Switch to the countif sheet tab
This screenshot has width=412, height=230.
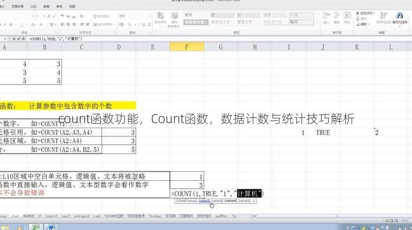51,216
